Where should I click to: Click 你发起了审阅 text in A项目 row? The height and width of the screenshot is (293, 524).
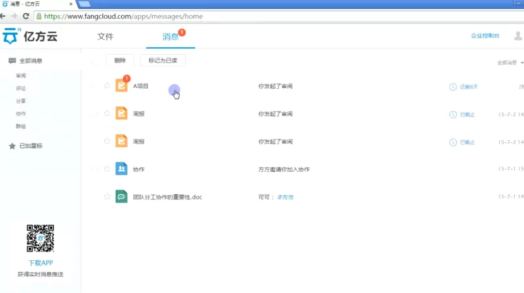click(x=275, y=86)
